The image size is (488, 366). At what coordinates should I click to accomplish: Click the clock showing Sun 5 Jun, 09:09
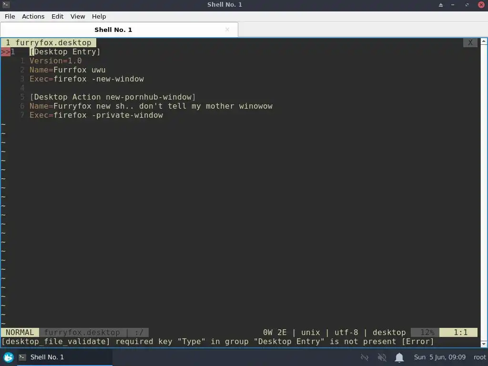(440, 357)
